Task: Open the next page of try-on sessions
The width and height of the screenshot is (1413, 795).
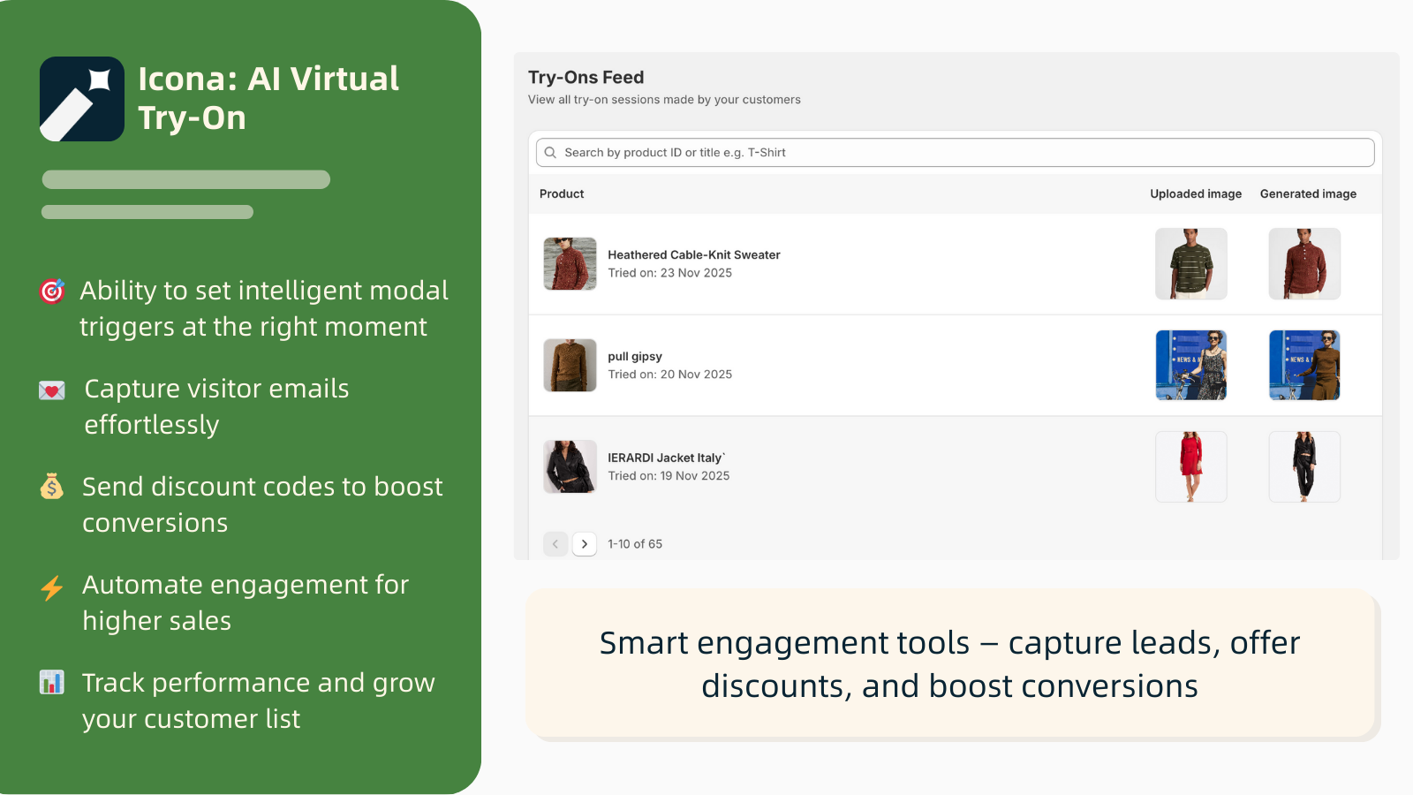Action: (x=585, y=544)
